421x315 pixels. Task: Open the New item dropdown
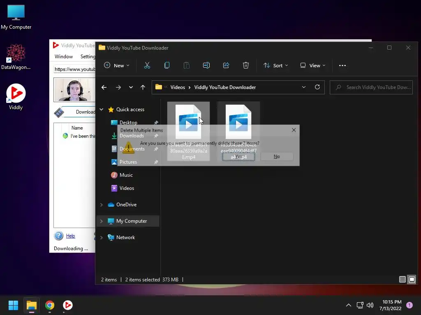coord(116,65)
